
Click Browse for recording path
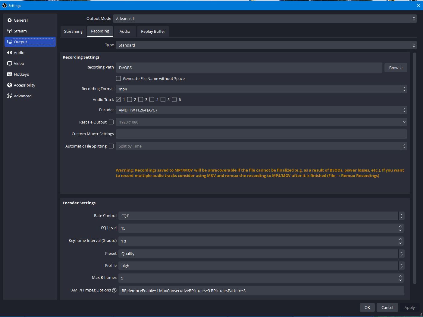click(396, 68)
